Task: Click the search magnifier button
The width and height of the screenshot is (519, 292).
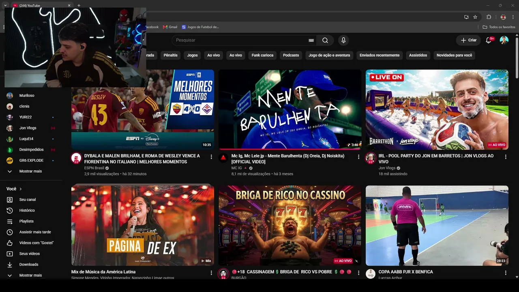Action: 325,40
